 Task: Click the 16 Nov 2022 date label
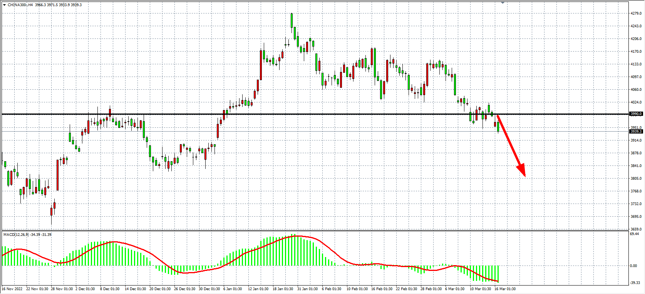[x=12, y=289]
